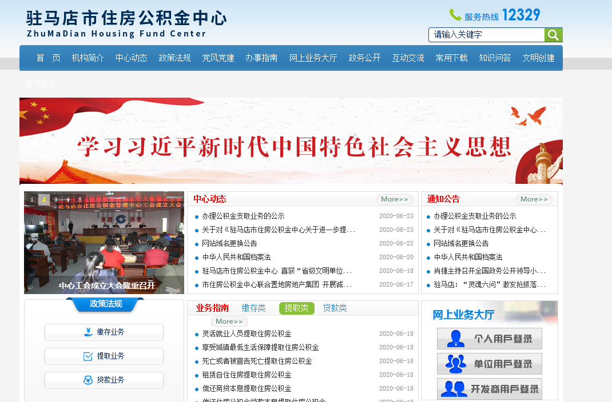Open the 肖捷主持召开全国政务公开 notice

click(x=490, y=271)
